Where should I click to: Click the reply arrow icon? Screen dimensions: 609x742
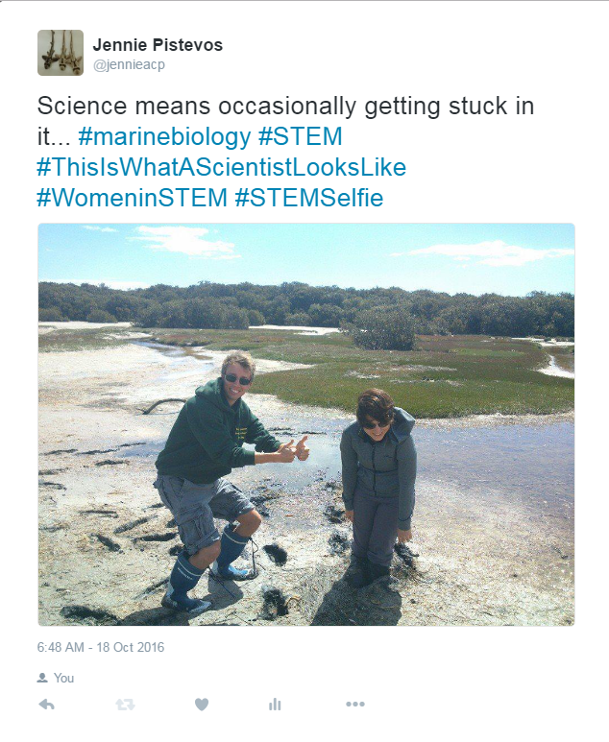[46, 705]
